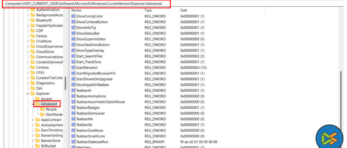
Task: Click the tree pane vertical scrollbar thumb
Action: coord(66,83)
